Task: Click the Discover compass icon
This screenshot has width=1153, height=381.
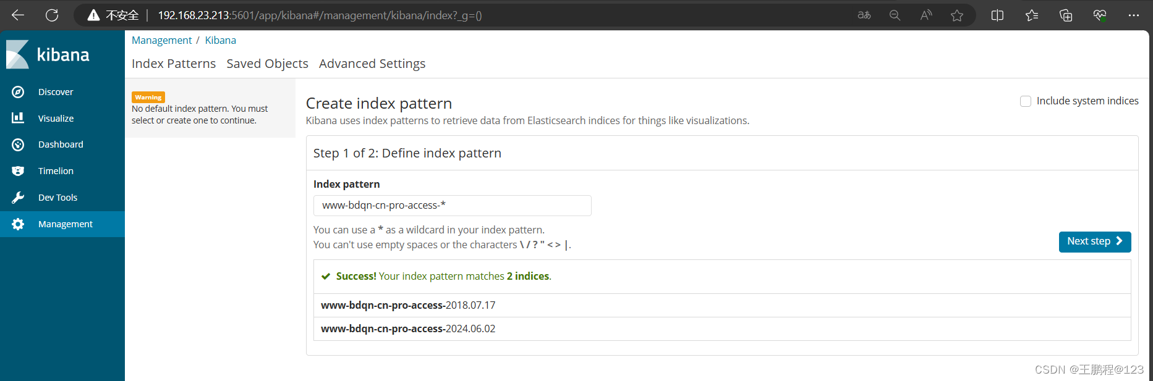Action: [x=18, y=92]
